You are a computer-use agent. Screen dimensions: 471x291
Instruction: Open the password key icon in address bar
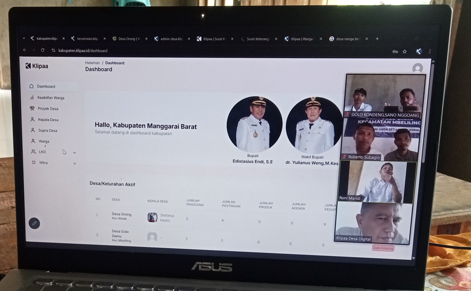pyautogui.click(x=395, y=51)
